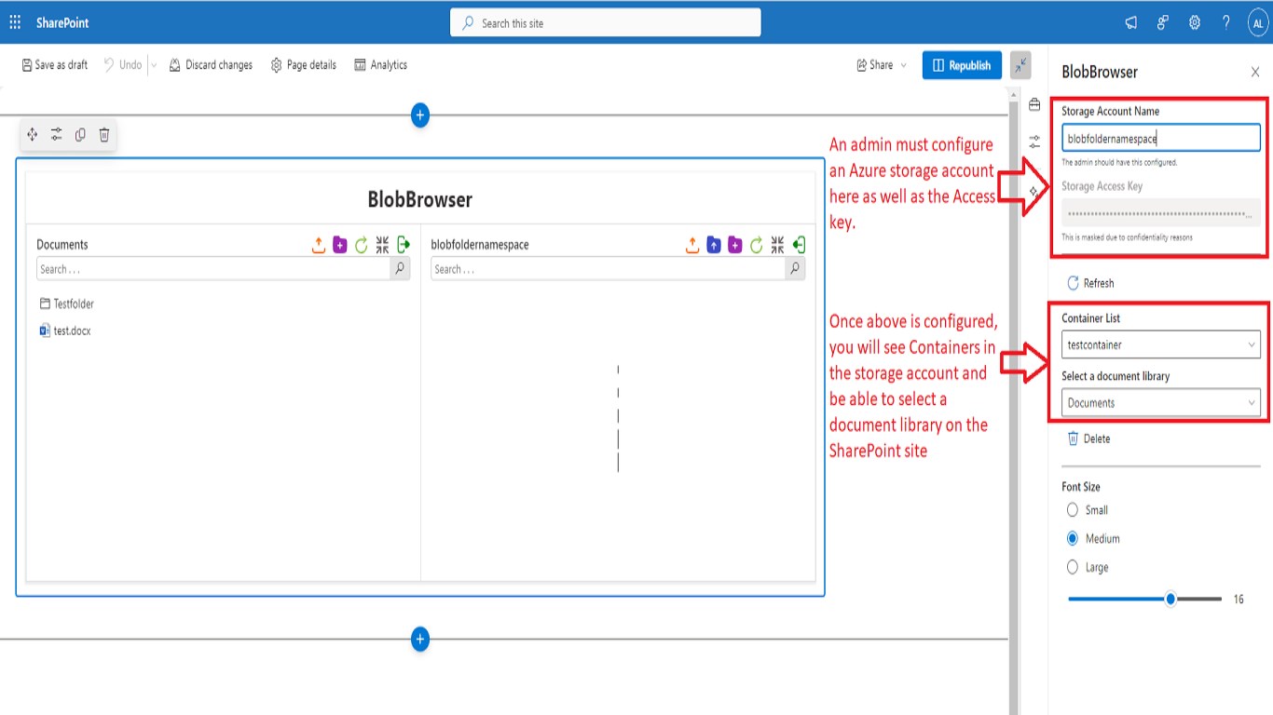Click the purple new folder icon in Documents pane
1273x715 pixels.
pos(340,245)
